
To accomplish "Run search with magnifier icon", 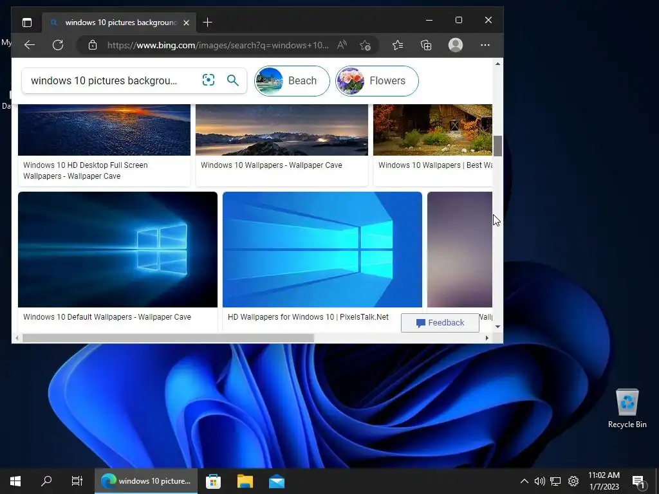I will tap(232, 80).
